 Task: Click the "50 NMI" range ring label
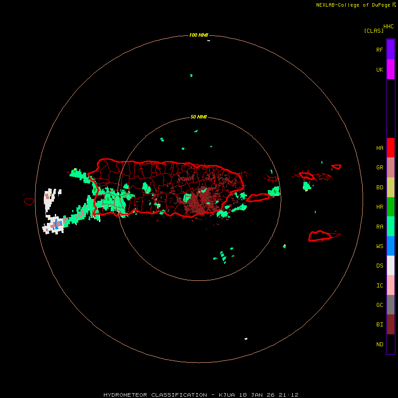[199, 117]
